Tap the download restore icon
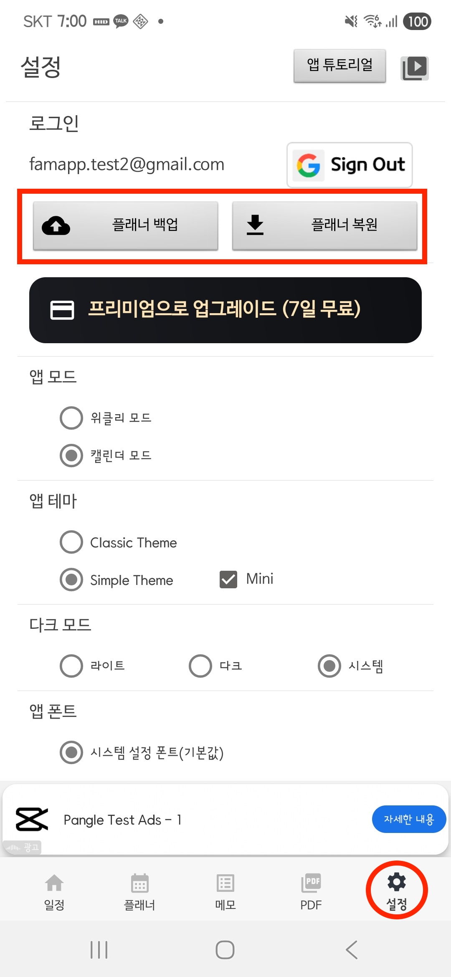 click(x=255, y=225)
